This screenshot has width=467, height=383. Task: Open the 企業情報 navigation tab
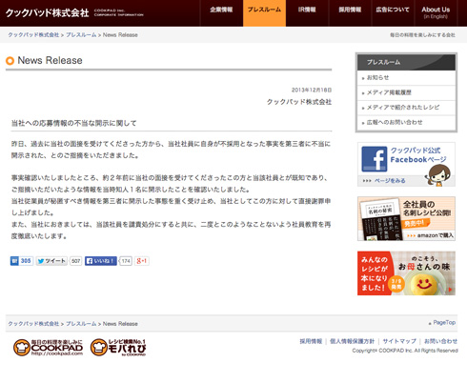(x=221, y=13)
